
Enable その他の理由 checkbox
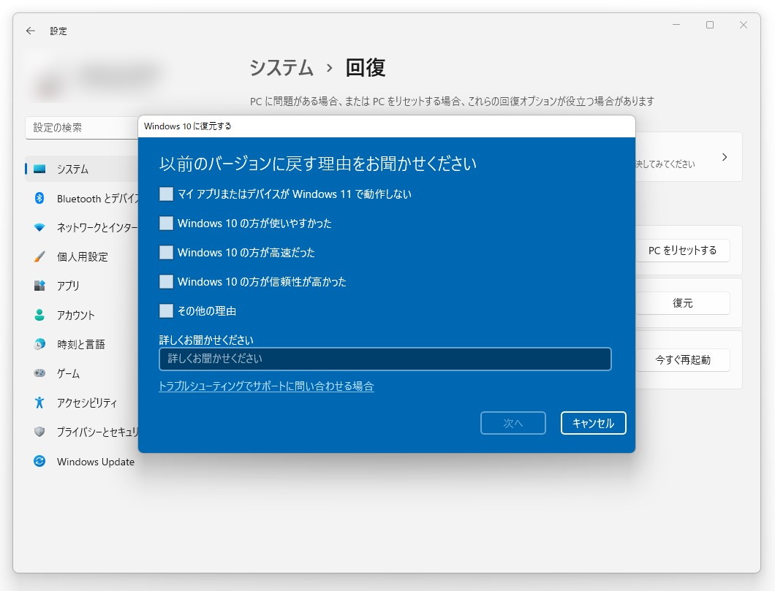tap(165, 310)
